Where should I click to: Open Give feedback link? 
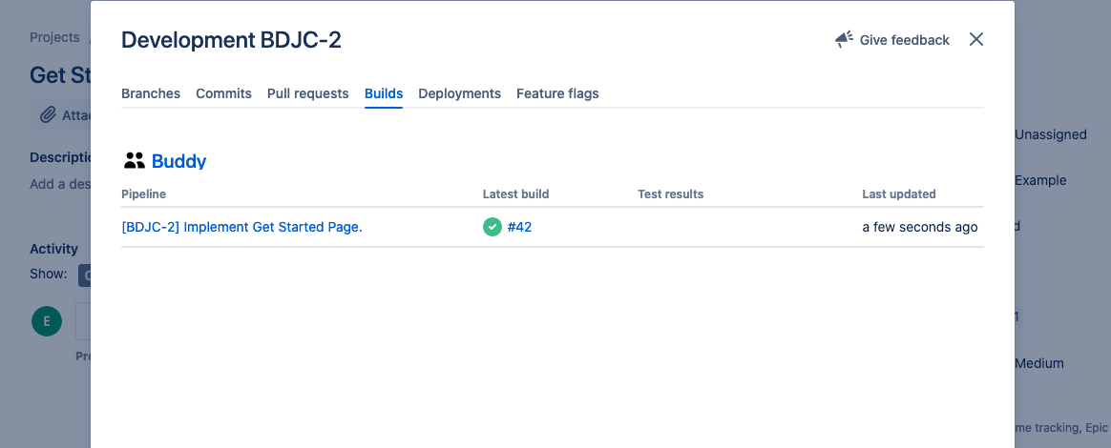[904, 40]
